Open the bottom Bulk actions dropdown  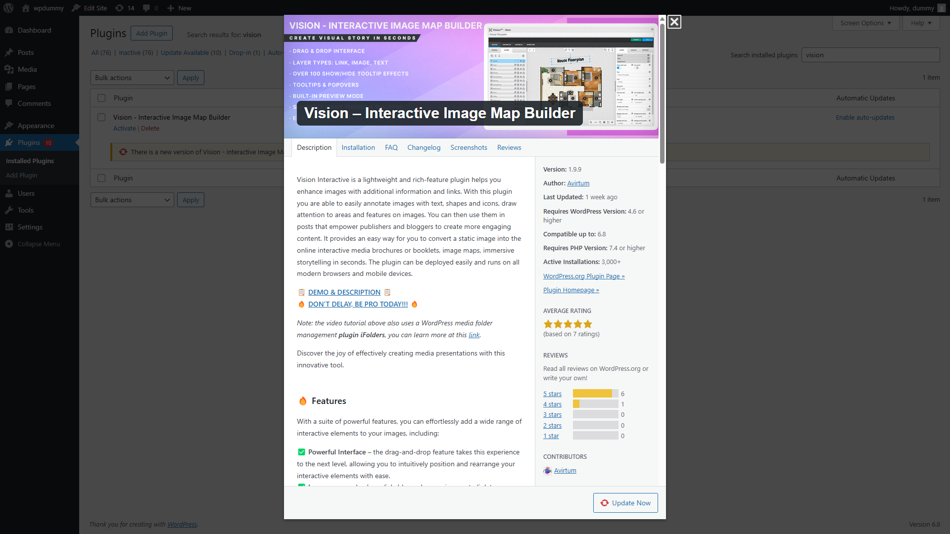tap(132, 200)
